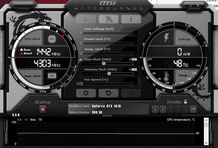The width and height of the screenshot is (218, 148).
Task: Save profile with the floppy disk icon
Action: click(193, 109)
